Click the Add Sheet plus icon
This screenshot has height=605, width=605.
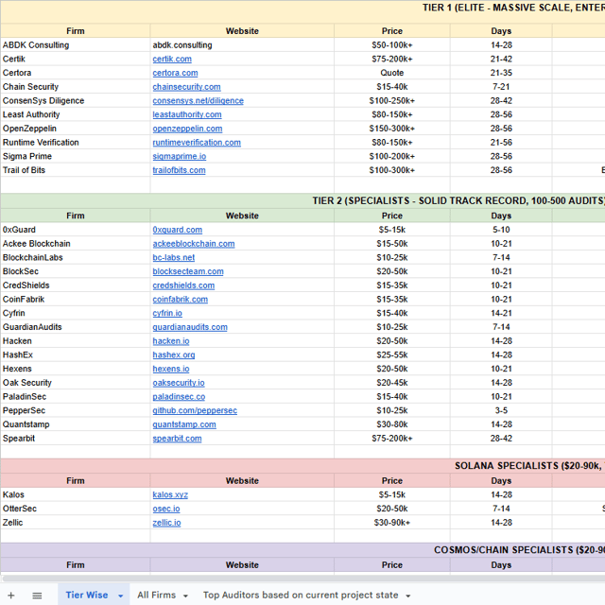[x=11, y=596]
